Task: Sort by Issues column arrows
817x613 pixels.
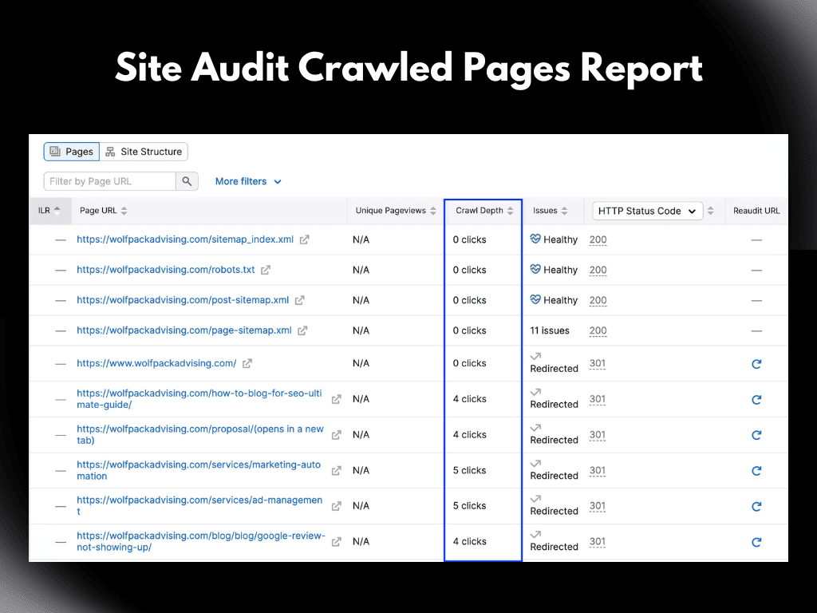Action: (x=564, y=211)
